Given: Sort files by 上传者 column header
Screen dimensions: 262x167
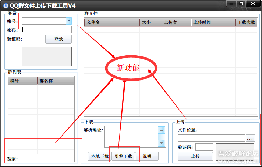Looking at the screenshot, I should (177, 22).
